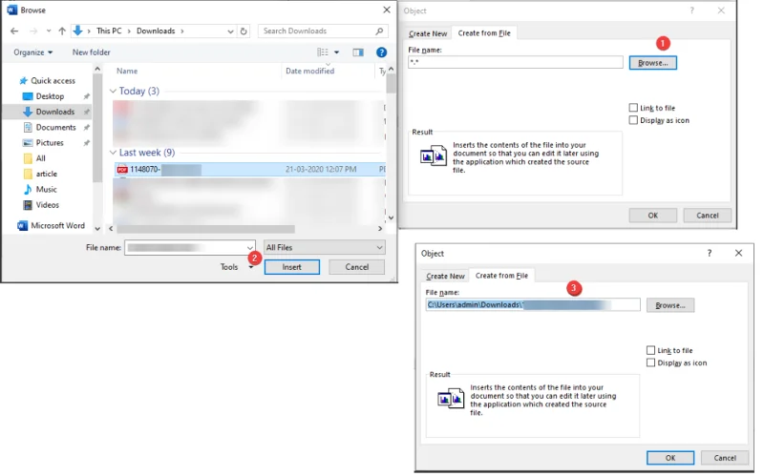Viewport: 764px width, 476px height.
Task: Change the view layout icon
Action: tap(323, 52)
